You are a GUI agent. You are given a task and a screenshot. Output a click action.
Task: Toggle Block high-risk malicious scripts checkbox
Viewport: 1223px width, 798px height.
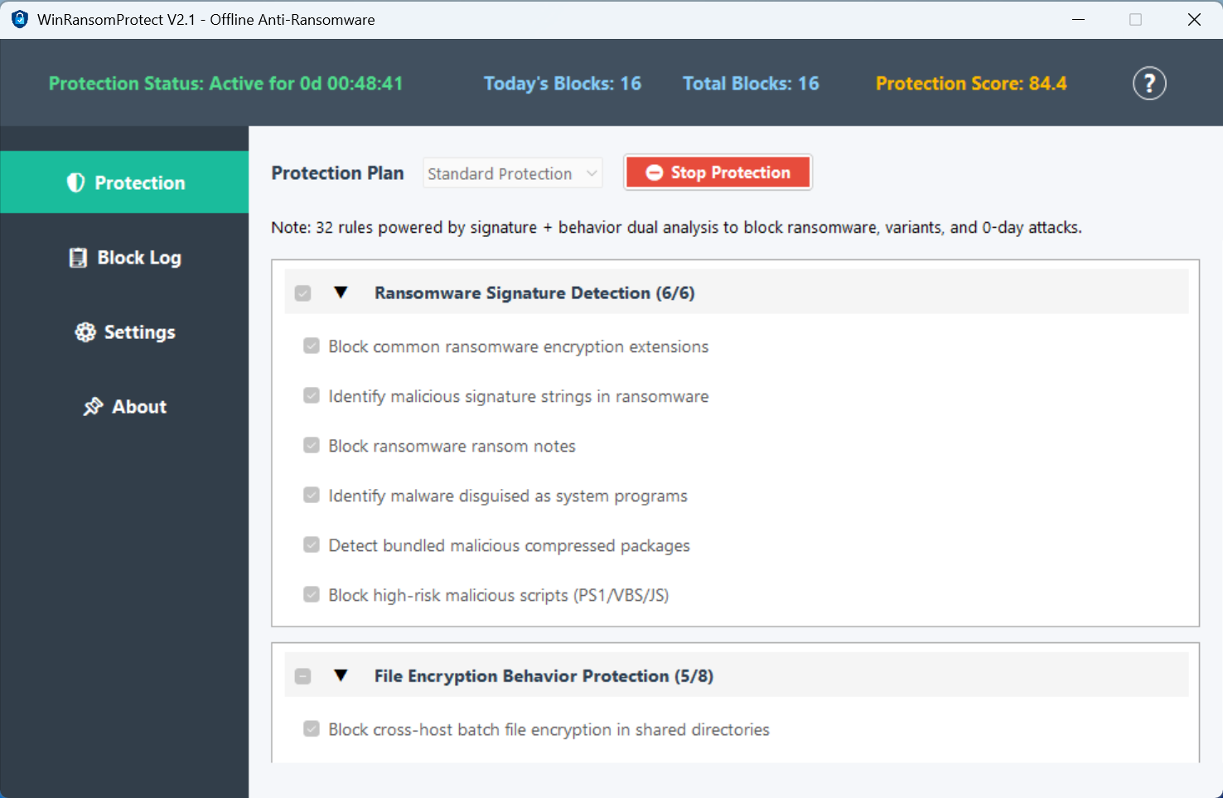[x=312, y=595]
